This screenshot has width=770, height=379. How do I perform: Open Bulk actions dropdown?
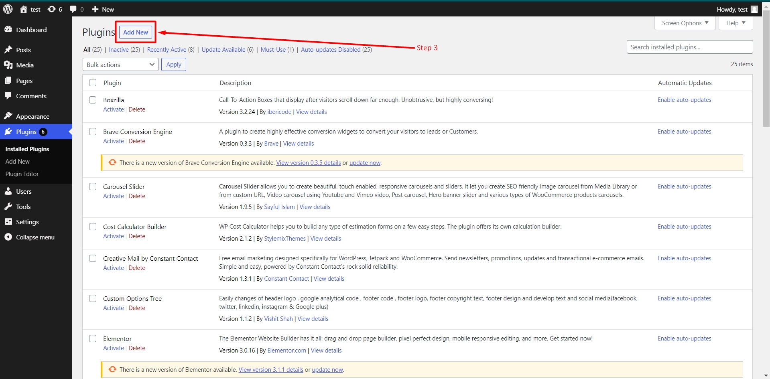(x=120, y=65)
